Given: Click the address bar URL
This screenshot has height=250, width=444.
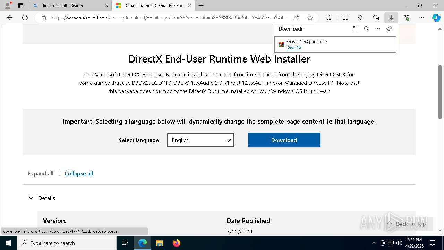Looking at the screenshot, I should 169,18.
